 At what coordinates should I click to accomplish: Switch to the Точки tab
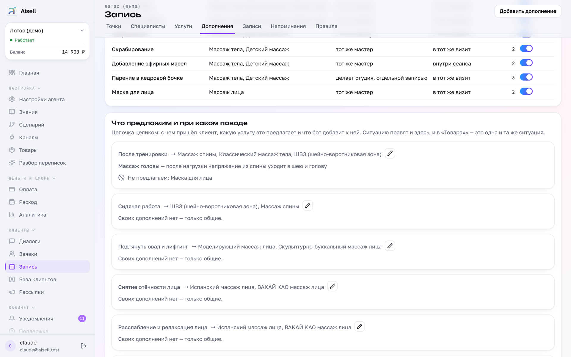pyautogui.click(x=114, y=26)
